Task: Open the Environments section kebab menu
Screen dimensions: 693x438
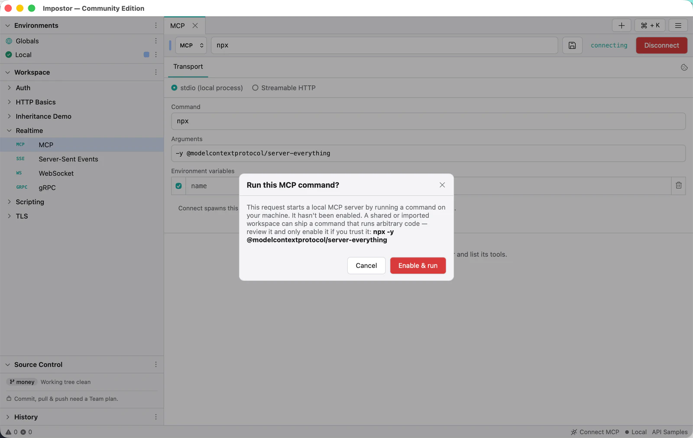Action: pos(156,26)
